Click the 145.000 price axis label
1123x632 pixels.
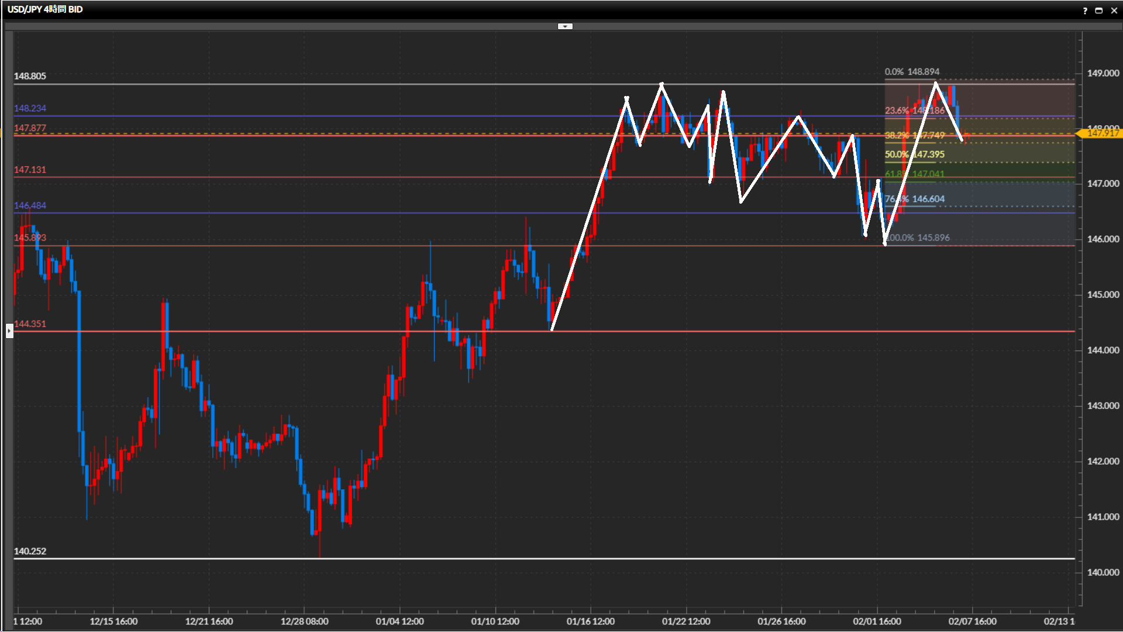tap(1103, 294)
